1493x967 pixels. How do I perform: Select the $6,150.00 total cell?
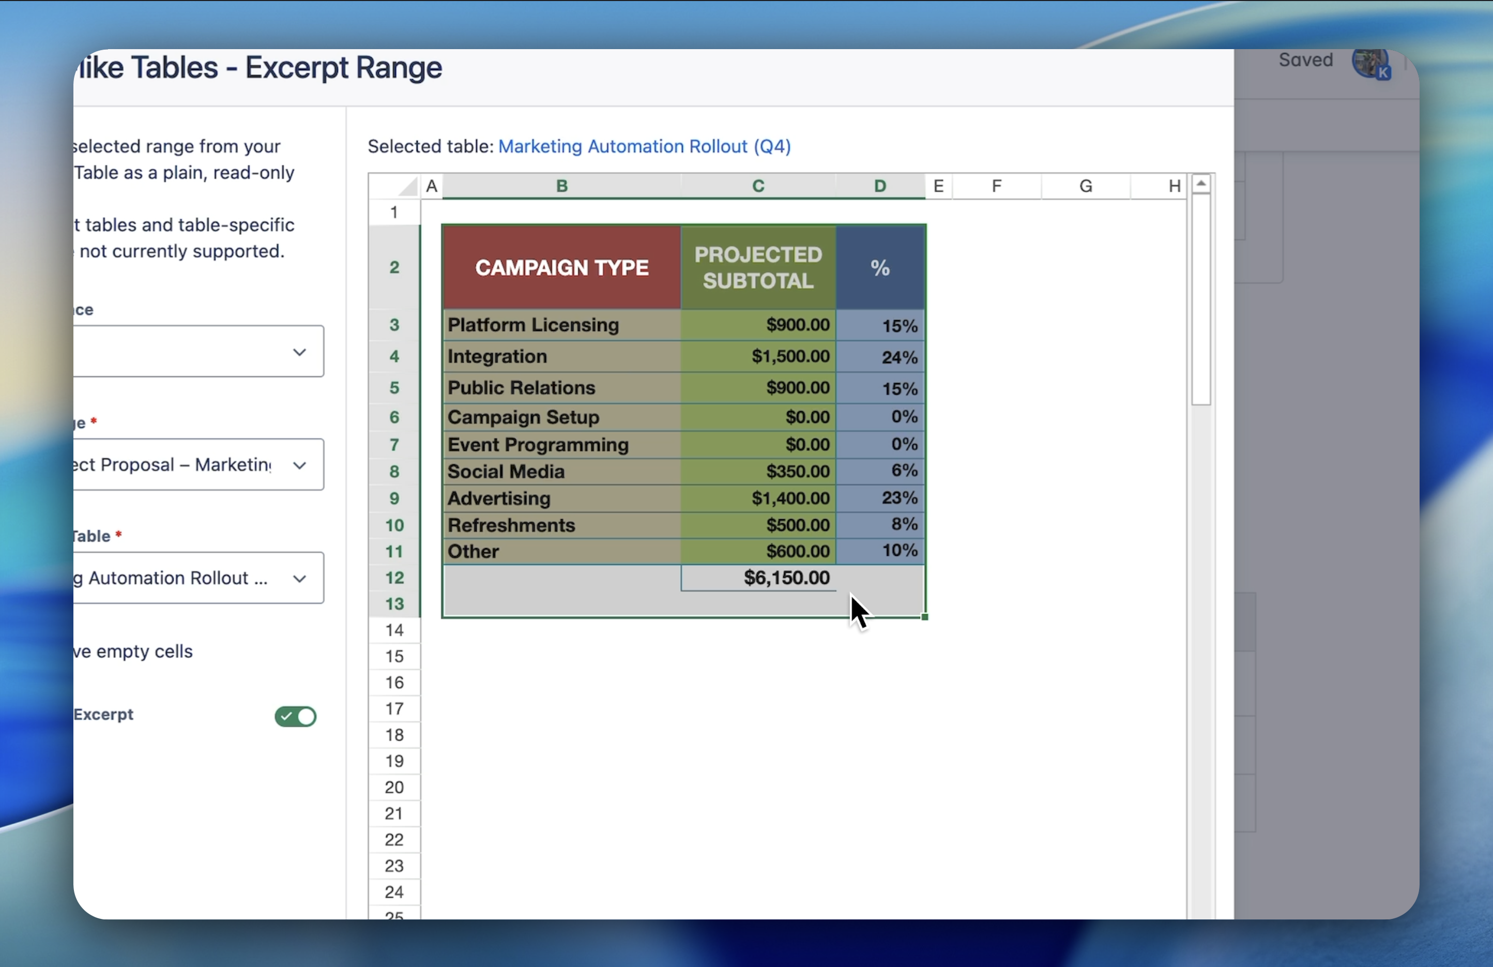(758, 578)
